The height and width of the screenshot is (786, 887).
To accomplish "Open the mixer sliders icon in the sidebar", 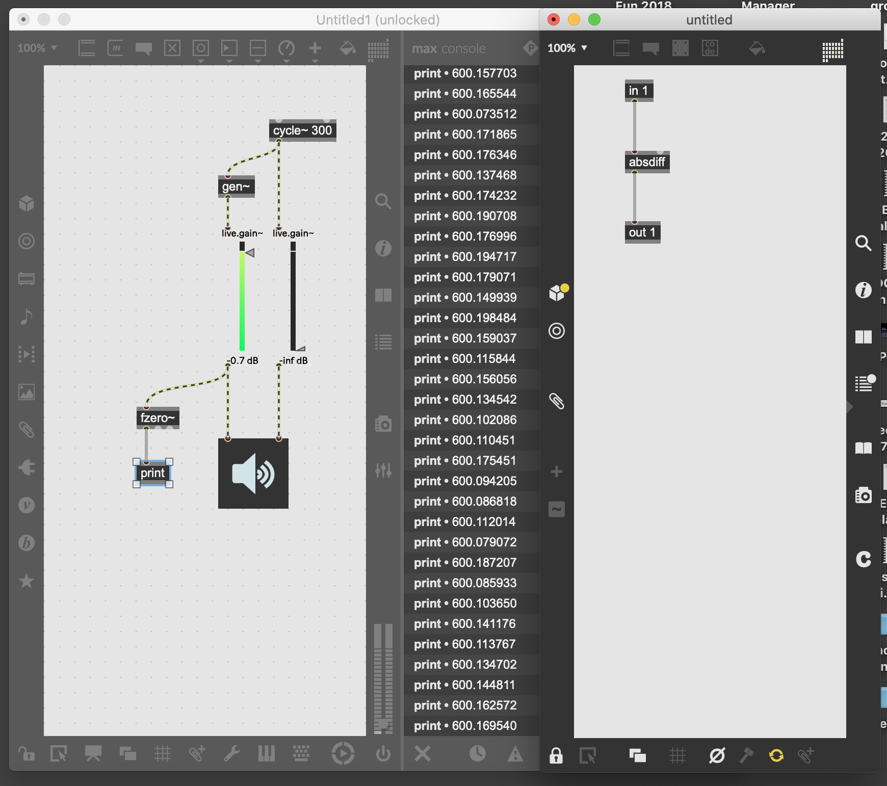I will click(383, 470).
